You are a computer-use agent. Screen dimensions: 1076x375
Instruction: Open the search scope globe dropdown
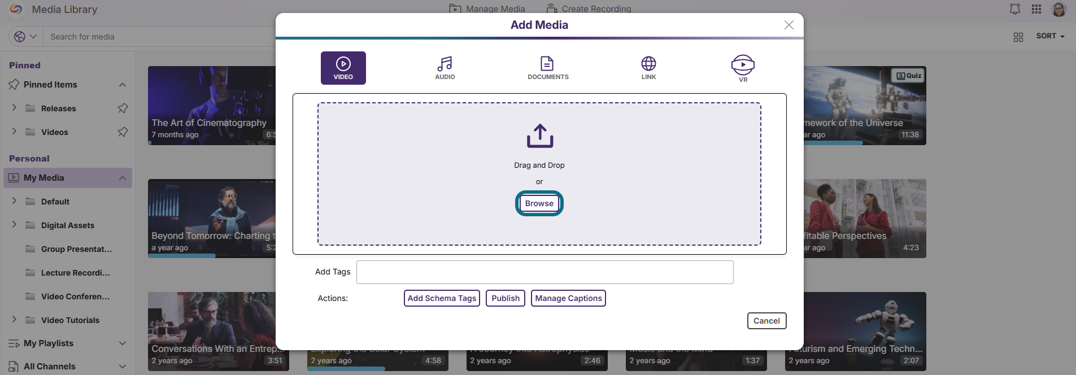pos(25,37)
